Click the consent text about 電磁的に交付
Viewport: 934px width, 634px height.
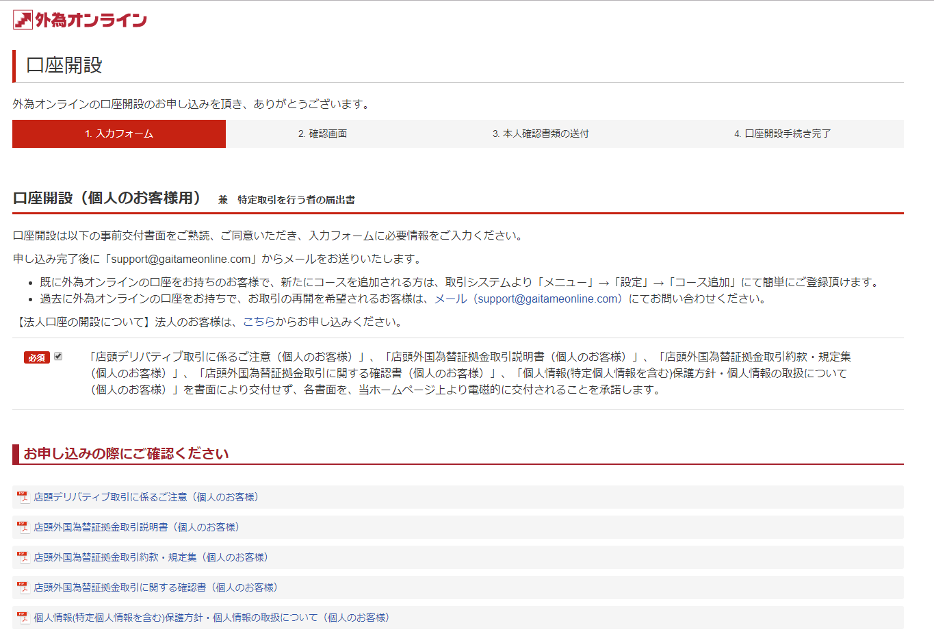[469, 373]
